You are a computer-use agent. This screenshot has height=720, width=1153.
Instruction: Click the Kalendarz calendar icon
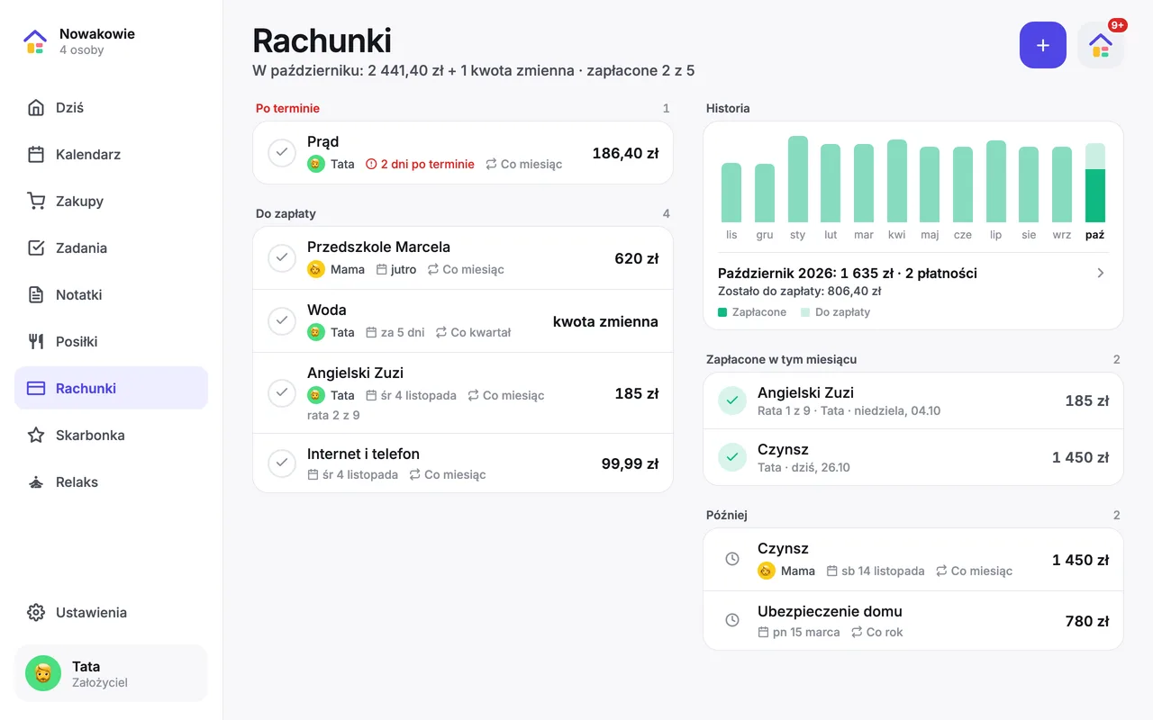click(x=36, y=155)
